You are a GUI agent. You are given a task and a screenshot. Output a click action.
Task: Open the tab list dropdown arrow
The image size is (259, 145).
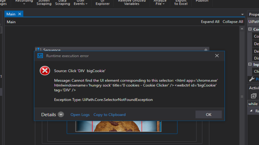242,14
